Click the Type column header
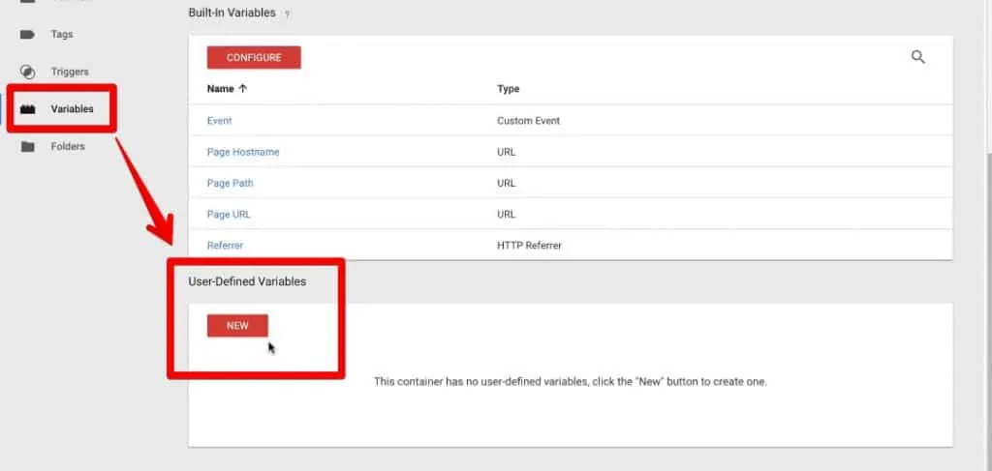 click(508, 89)
